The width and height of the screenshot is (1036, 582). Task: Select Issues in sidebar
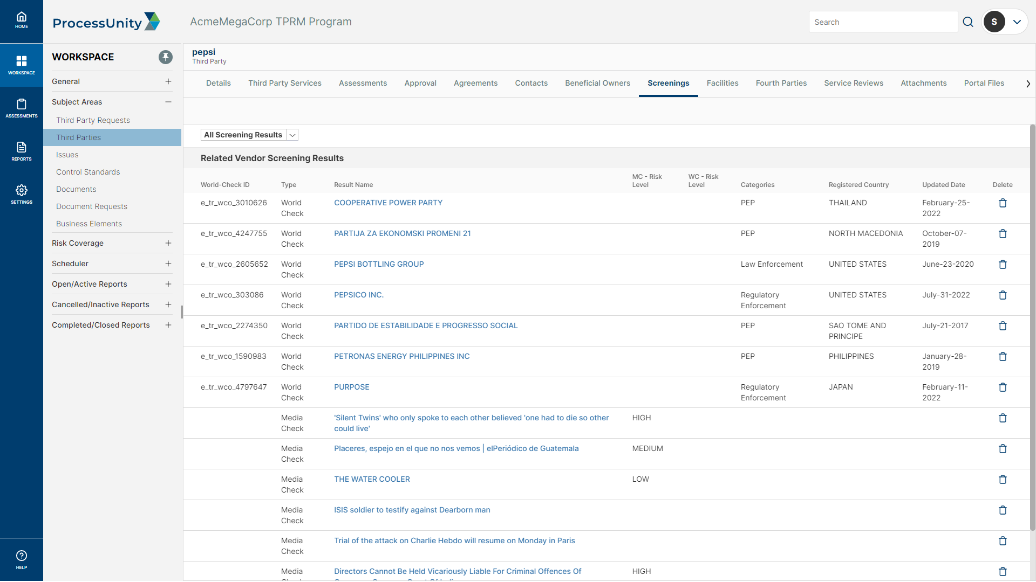(x=67, y=155)
